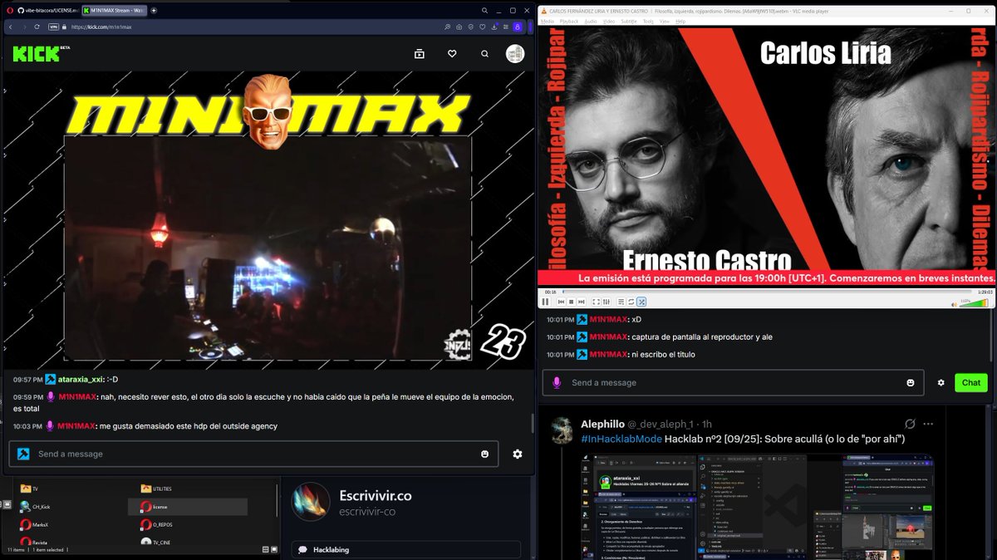Open Opera ad blocker shield icon

pyautogui.click(x=470, y=27)
